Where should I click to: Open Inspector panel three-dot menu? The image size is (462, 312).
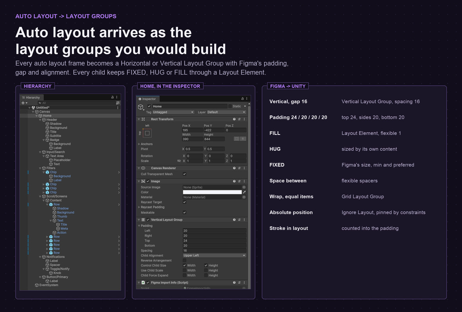coord(247,99)
